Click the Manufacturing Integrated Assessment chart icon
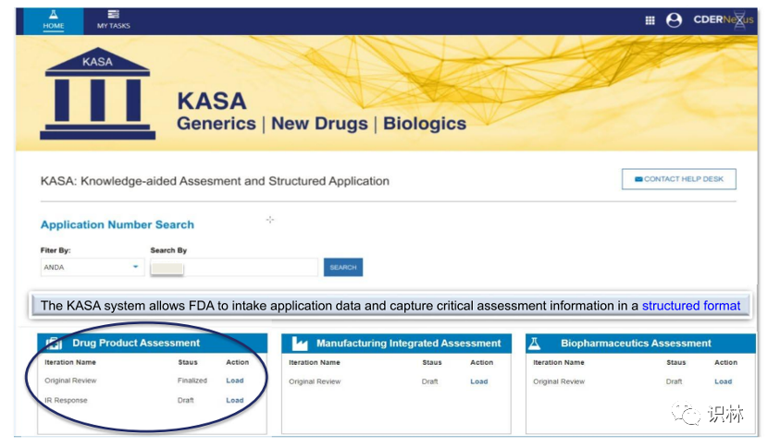 tap(300, 344)
